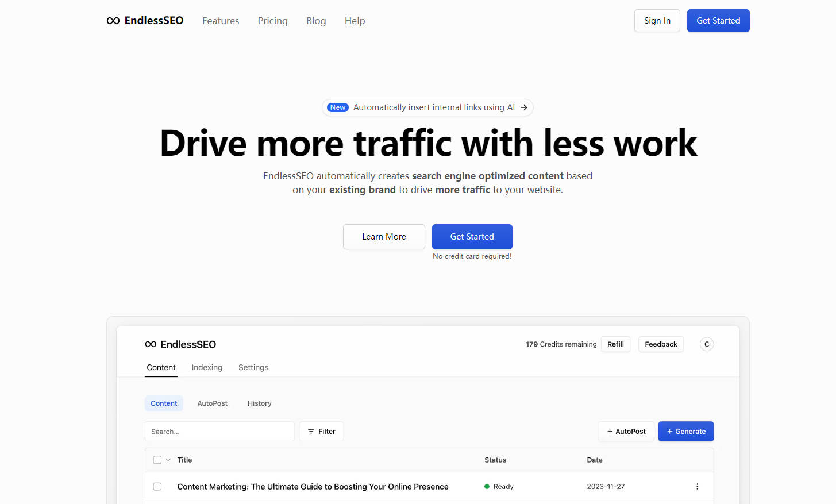
Task: Click the arrow in the internal links announcement pill
Action: click(523, 107)
